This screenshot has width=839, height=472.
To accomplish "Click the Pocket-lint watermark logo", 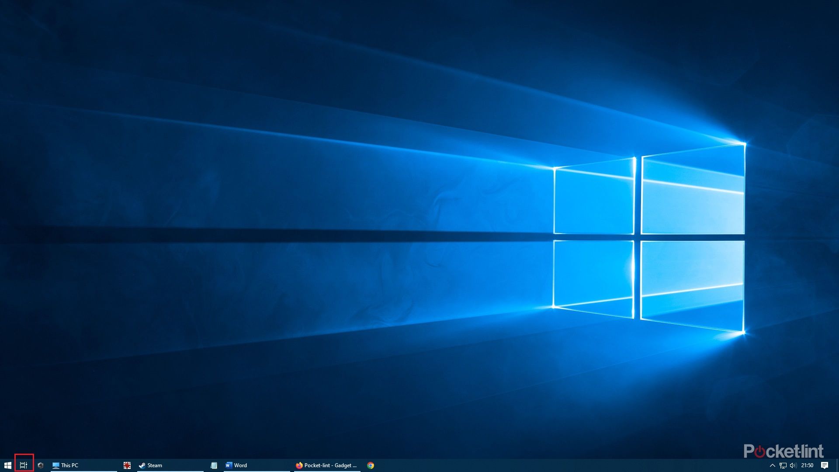I will [x=783, y=451].
